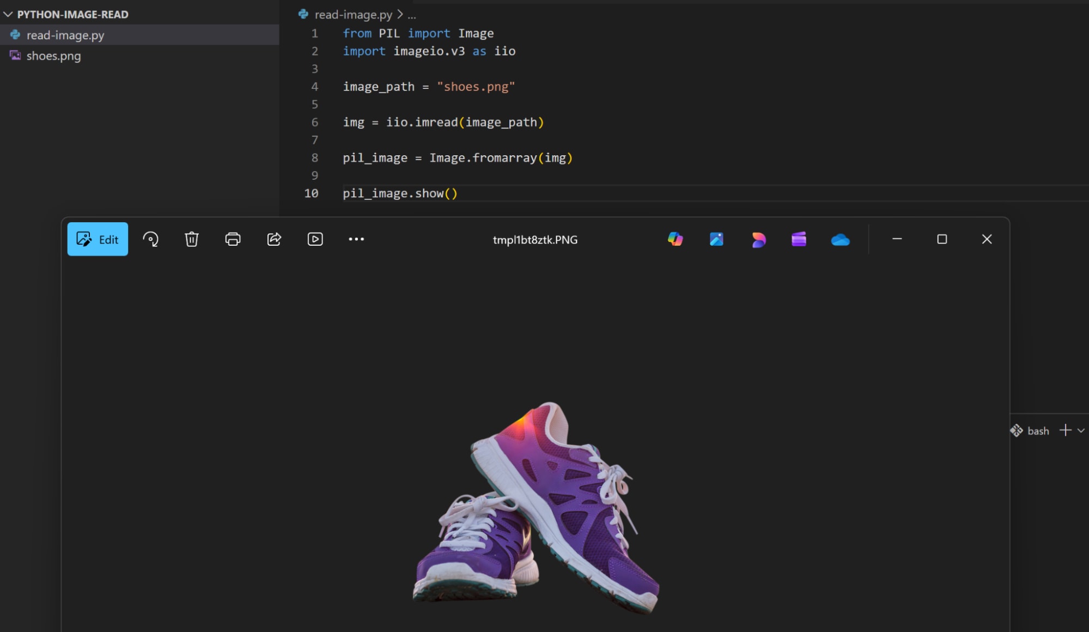
Task: Open the Photos app blue icon
Action: [716, 239]
